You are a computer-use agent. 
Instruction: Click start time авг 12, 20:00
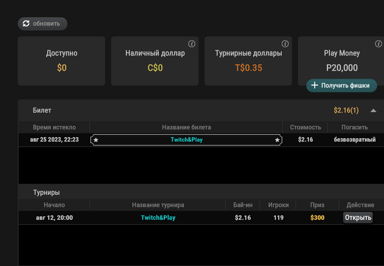[x=54, y=218]
